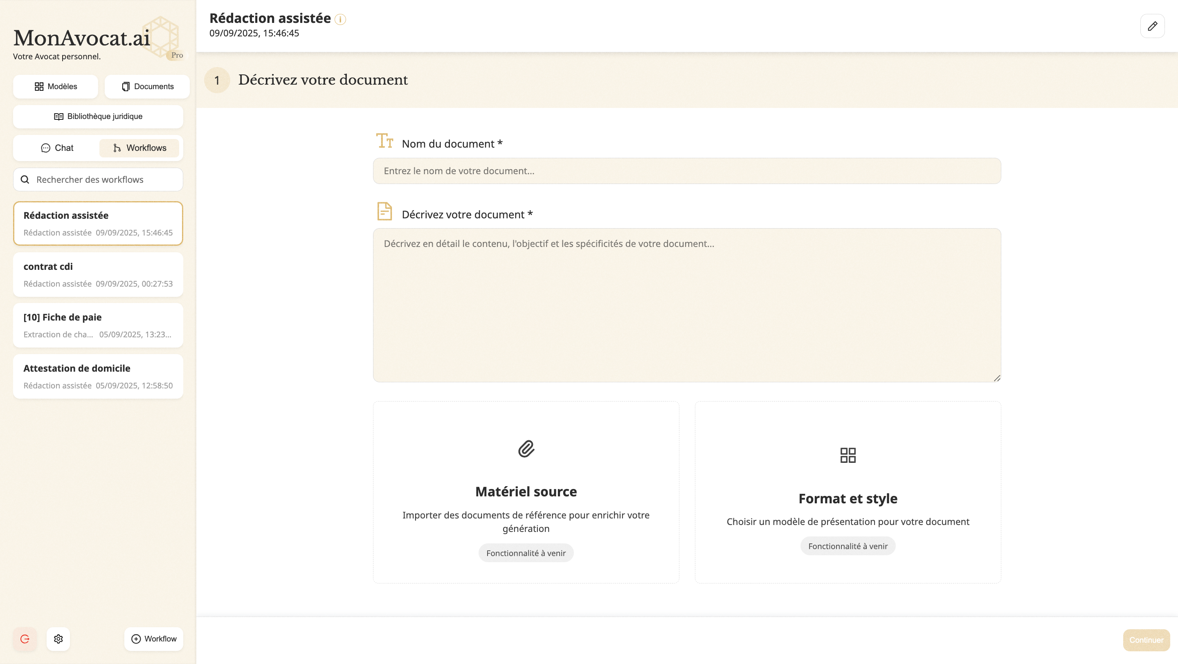1178x664 pixels.
Task: Switch to the Chat tab
Action: 57,148
